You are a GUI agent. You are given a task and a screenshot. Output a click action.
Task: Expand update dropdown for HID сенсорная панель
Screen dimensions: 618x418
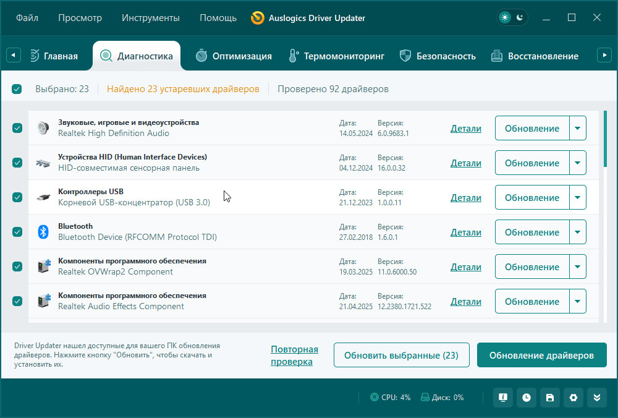[577, 163]
